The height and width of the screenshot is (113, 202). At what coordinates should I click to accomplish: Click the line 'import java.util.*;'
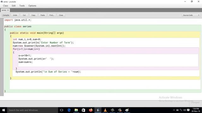click(18, 20)
